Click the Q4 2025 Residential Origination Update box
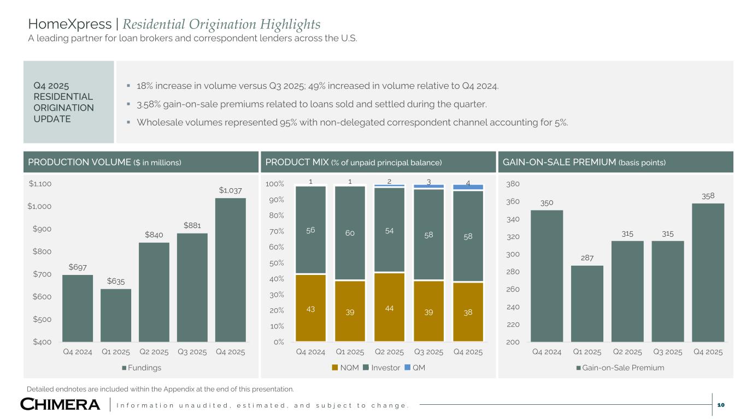746x419 pixels. [68, 102]
